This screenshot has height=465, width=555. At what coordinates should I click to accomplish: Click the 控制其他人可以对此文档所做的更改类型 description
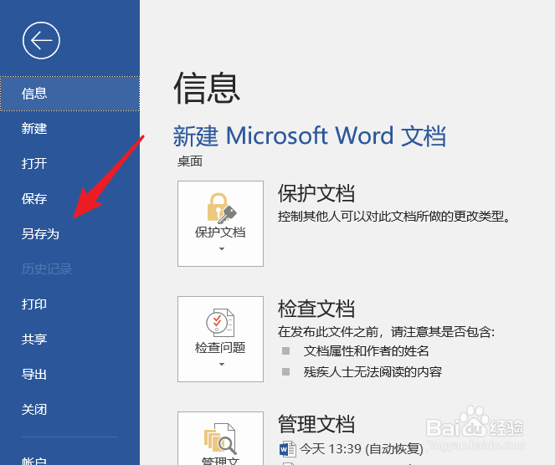(394, 217)
